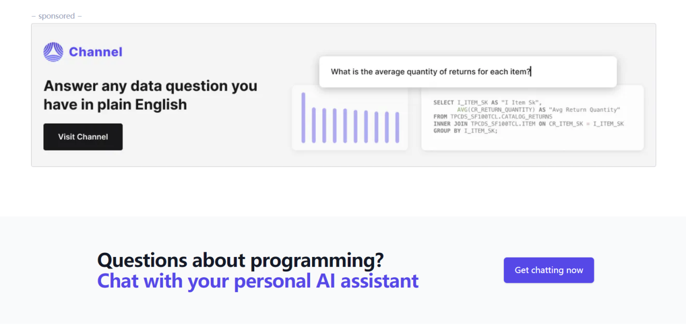The height and width of the screenshot is (333, 686).
Task: Click the CR_ITEM_SK = I_ITEM_SK join condition
Action: (586, 124)
